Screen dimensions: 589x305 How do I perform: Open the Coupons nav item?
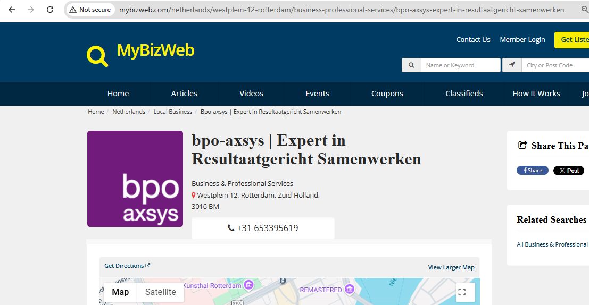tap(387, 94)
